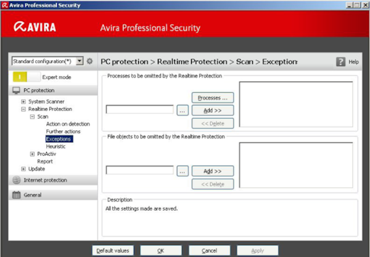Image resolution: width=370 pixels, height=257 pixels.
Task: Click << Delete for file objects
Action: point(213,184)
